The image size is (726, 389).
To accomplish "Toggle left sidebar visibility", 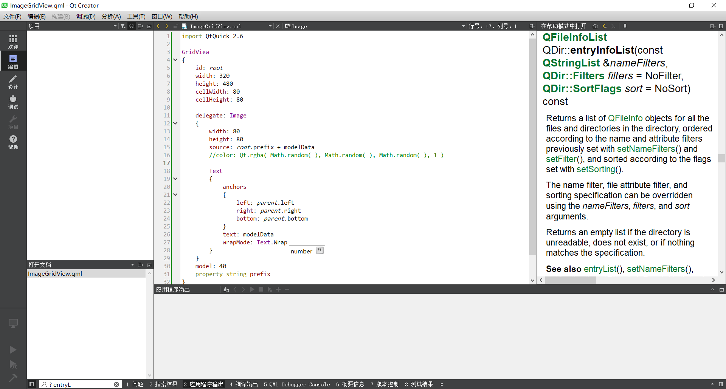I will (x=32, y=384).
